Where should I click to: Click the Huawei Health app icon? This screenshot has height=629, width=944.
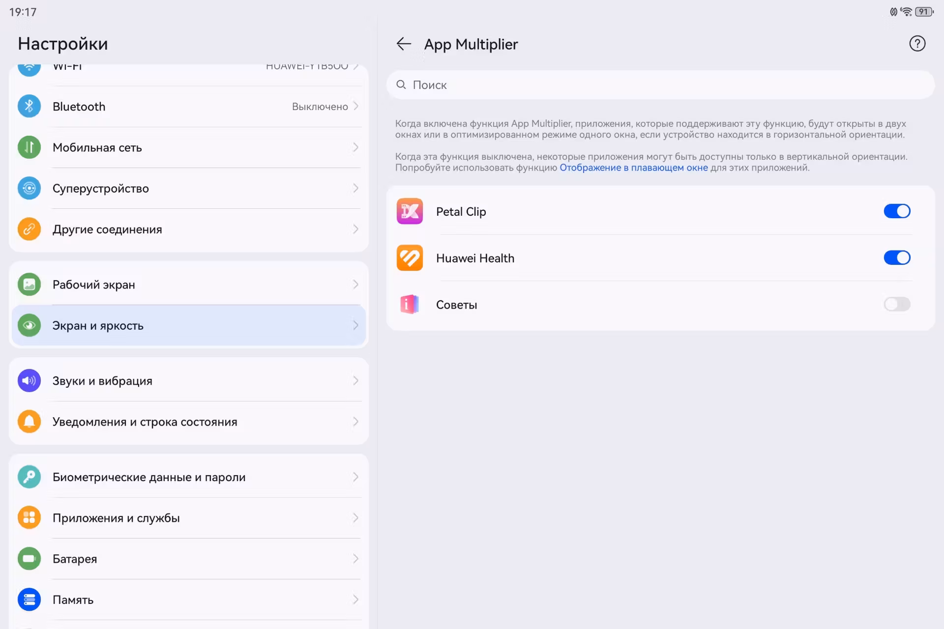pyautogui.click(x=410, y=258)
